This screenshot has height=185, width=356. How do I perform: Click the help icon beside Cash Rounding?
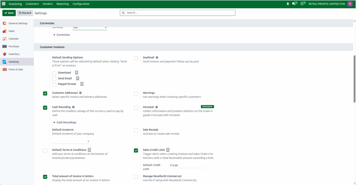pyautogui.click(x=73, y=107)
